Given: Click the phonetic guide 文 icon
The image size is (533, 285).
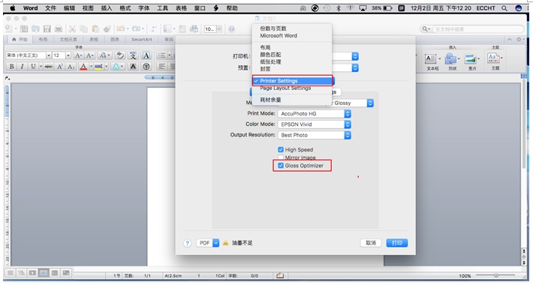Looking at the screenshot, I should [x=133, y=55].
